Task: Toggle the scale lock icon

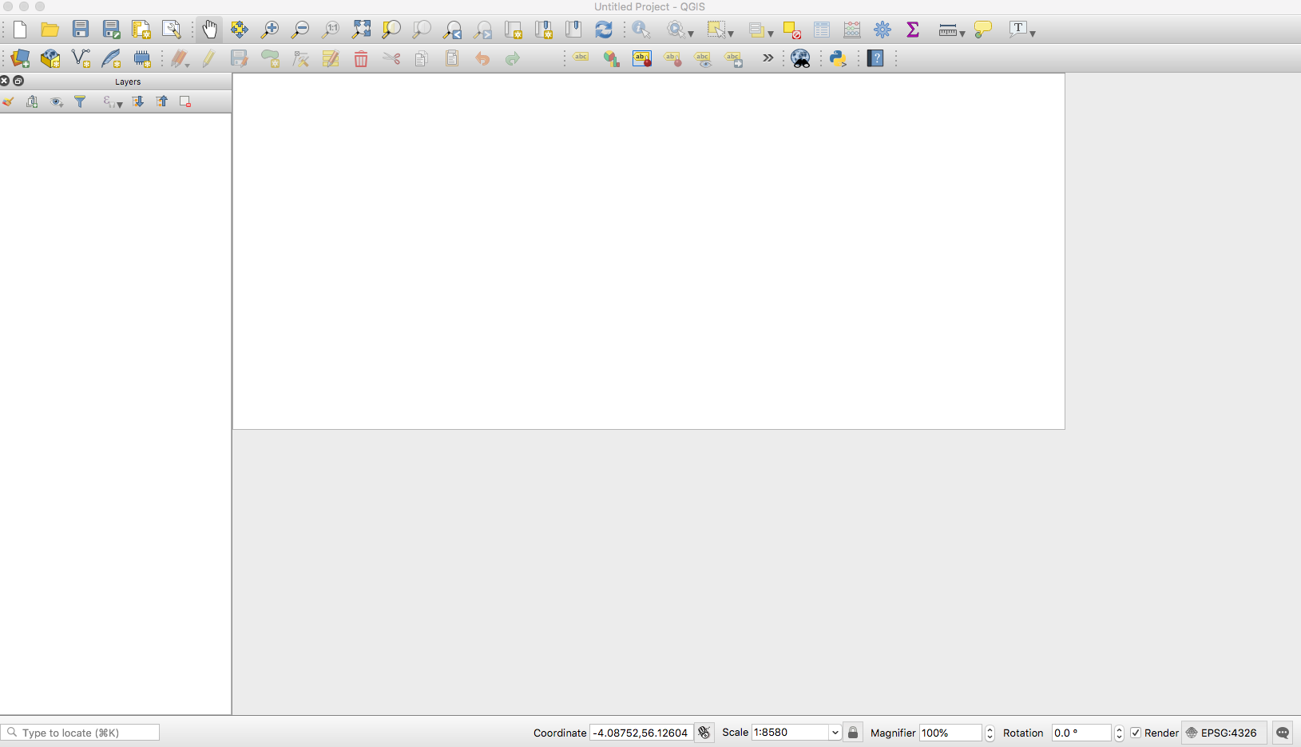Action: click(853, 733)
